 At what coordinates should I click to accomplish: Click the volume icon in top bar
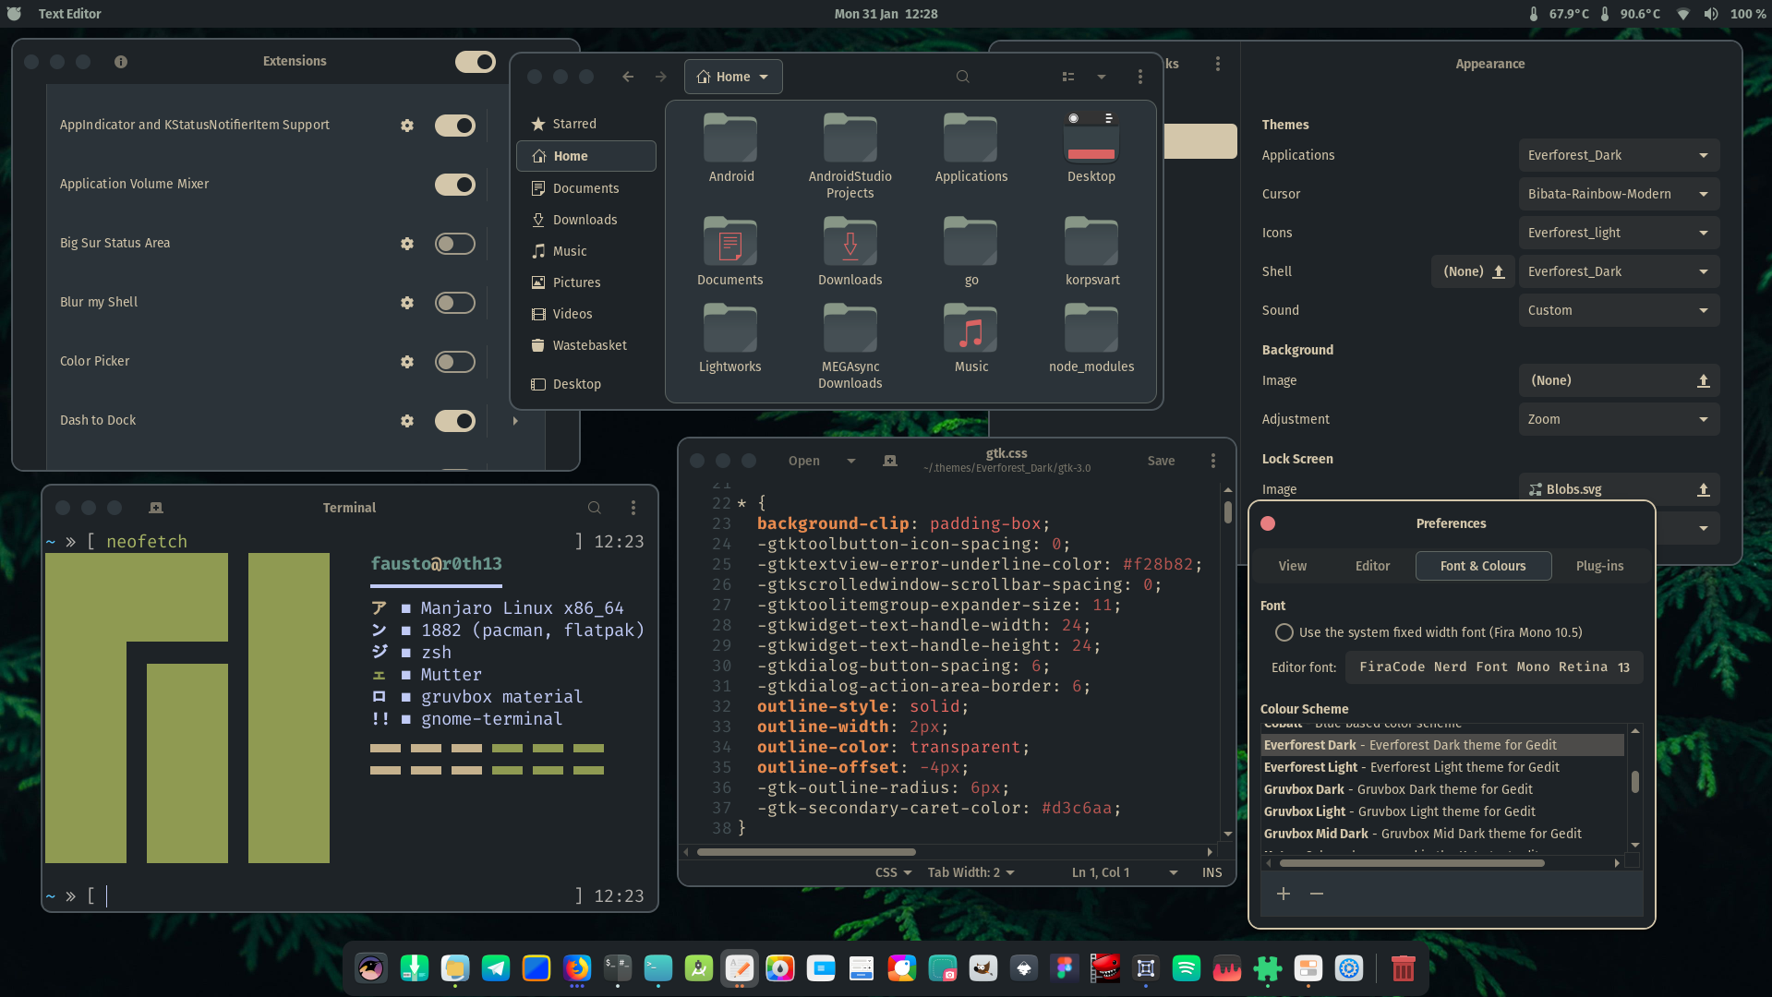[x=1711, y=14]
